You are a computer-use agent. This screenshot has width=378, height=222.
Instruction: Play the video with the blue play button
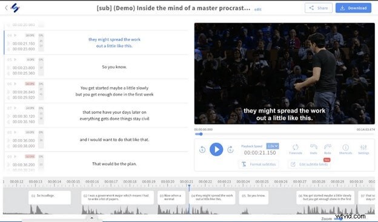[x=216, y=149]
